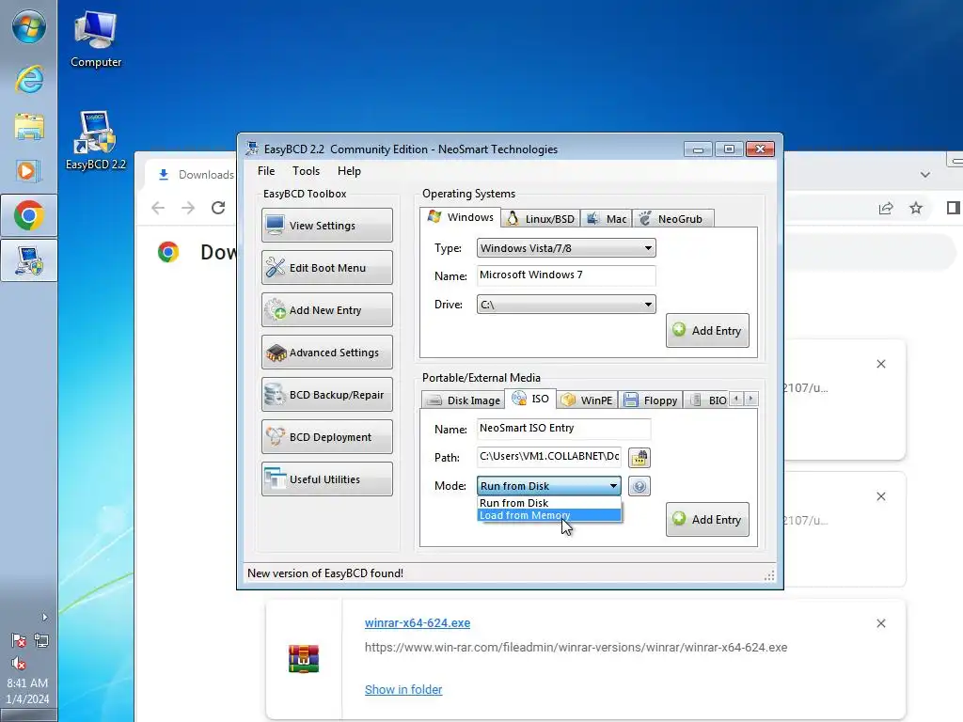Screen dimensions: 963x722
Task: Click Chrome share page icon
Action: pos(886,208)
